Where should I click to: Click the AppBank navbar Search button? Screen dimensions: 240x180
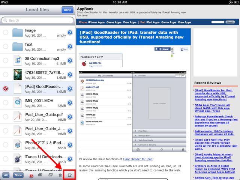tap(230, 22)
